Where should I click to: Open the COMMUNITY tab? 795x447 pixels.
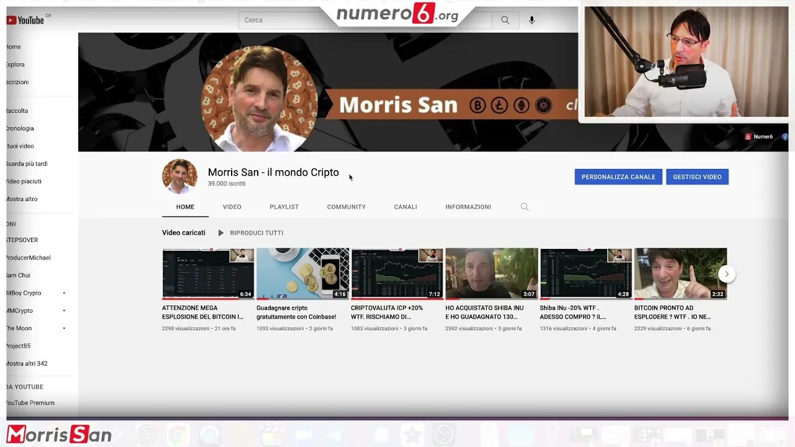346,207
